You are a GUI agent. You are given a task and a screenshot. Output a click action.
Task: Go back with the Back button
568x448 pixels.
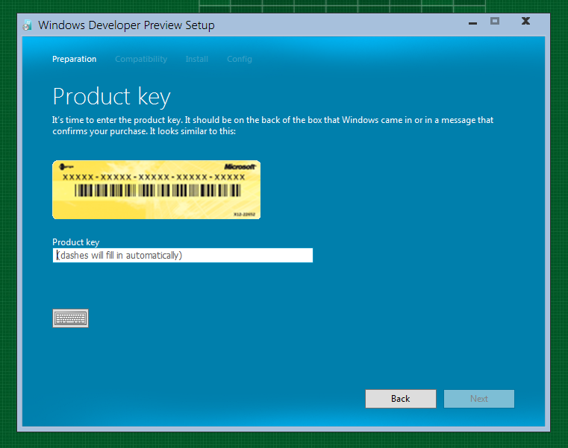pos(401,399)
